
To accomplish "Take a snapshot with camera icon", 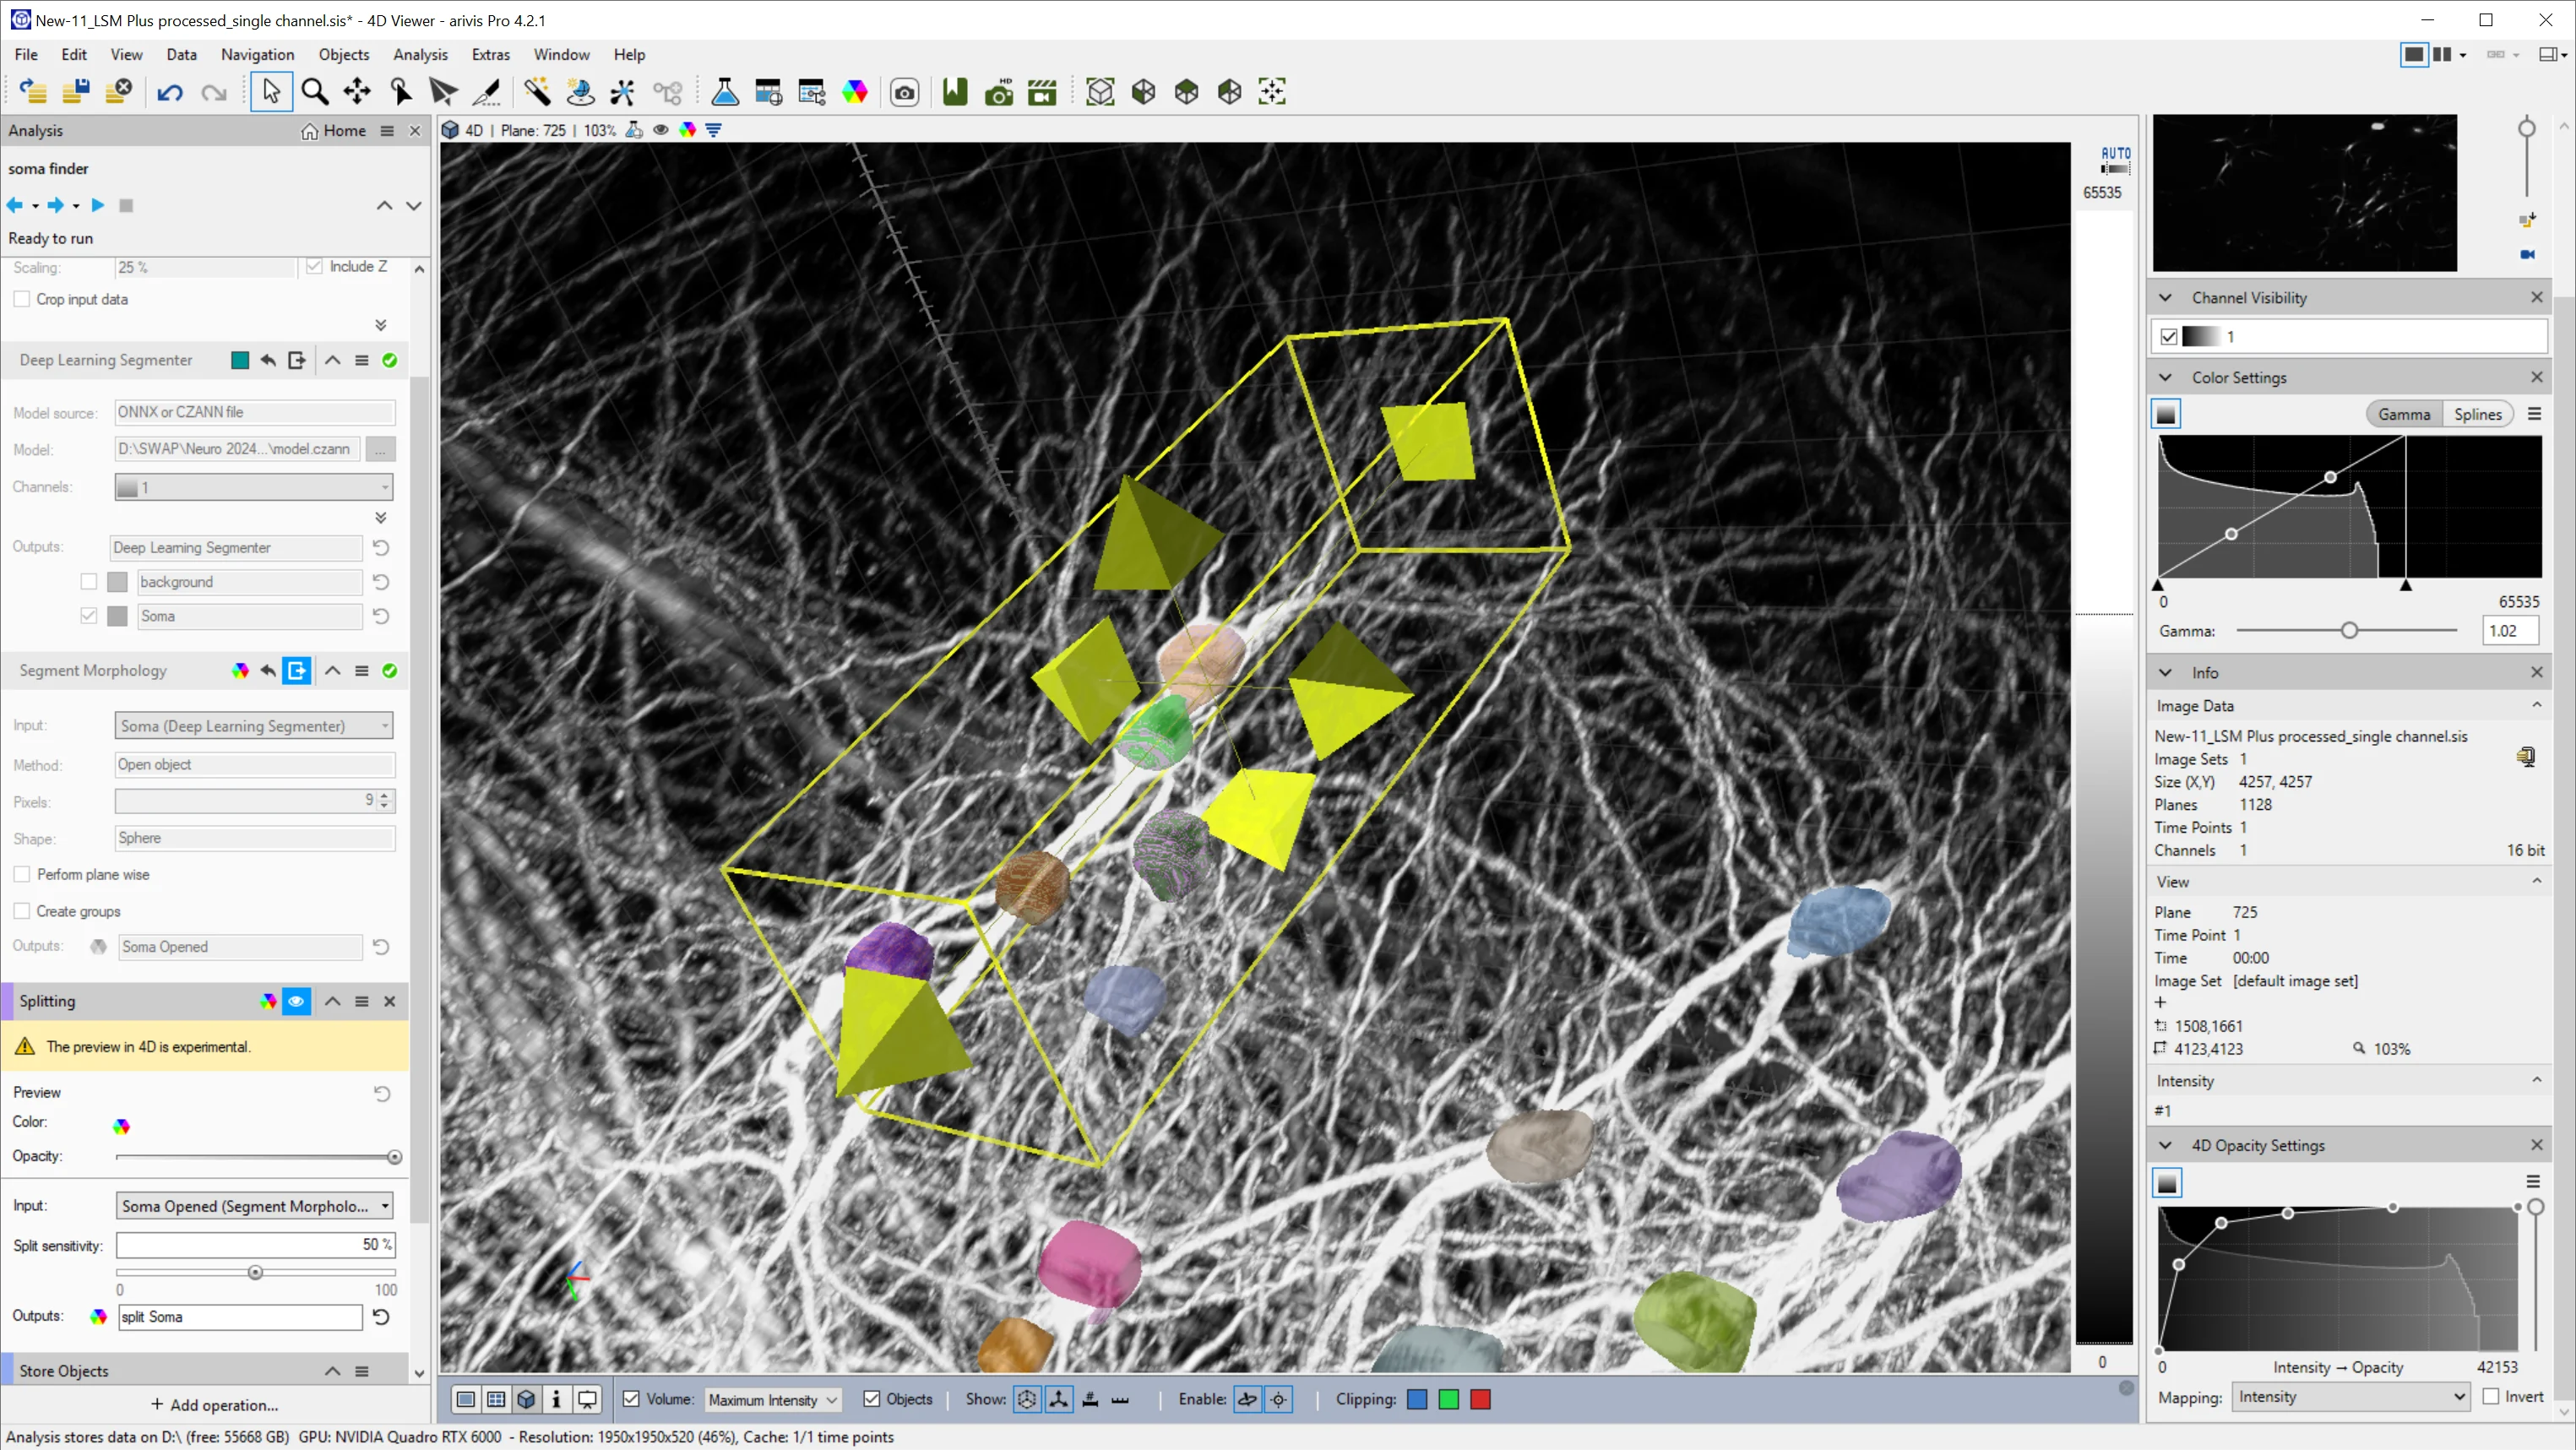I will coord(904,93).
